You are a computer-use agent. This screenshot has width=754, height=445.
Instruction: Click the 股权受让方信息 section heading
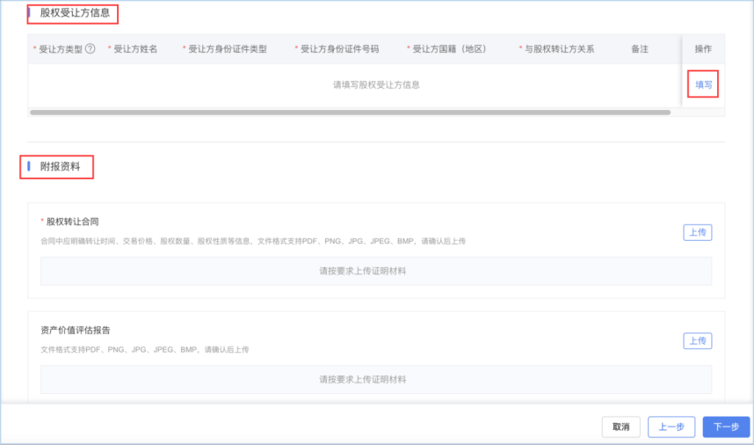(x=75, y=13)
